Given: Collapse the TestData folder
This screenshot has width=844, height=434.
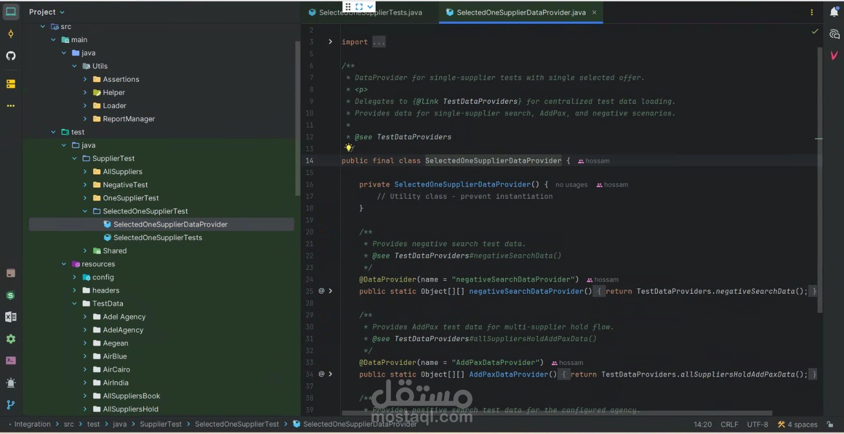Looking at the screenshot, I should pyautogui.click(x=74, y=303).
